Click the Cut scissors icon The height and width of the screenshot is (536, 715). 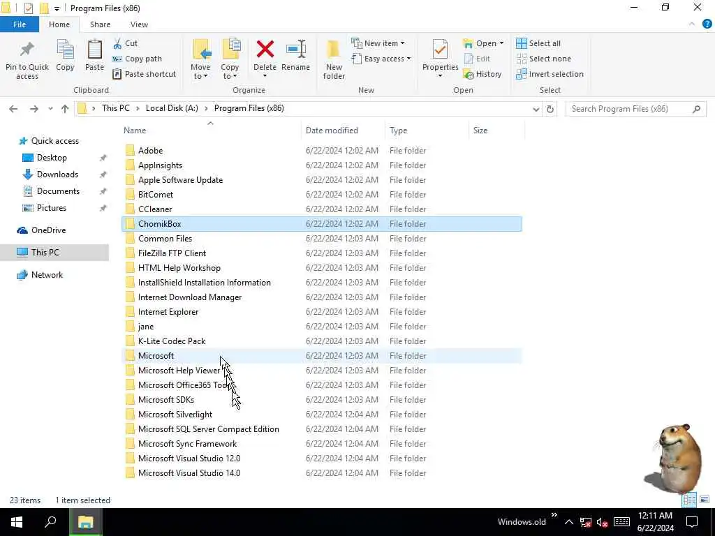(x=117, y=43)
